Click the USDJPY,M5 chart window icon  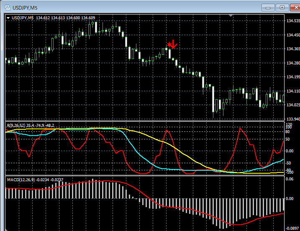tap(7, 8)
